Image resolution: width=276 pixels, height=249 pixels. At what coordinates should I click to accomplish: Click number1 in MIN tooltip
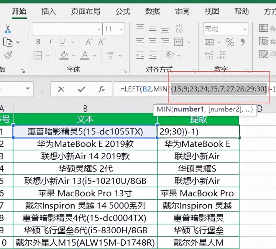tap(188, 109)
